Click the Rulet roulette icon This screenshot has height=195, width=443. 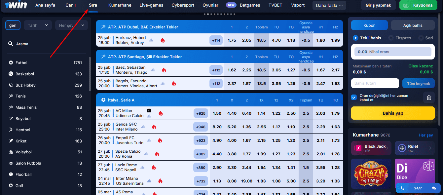(x=402, y=148)
